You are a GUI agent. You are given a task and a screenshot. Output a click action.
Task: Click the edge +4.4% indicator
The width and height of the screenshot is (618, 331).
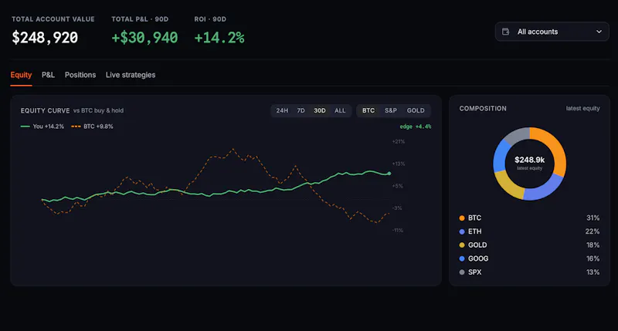(x=416, y=127)
